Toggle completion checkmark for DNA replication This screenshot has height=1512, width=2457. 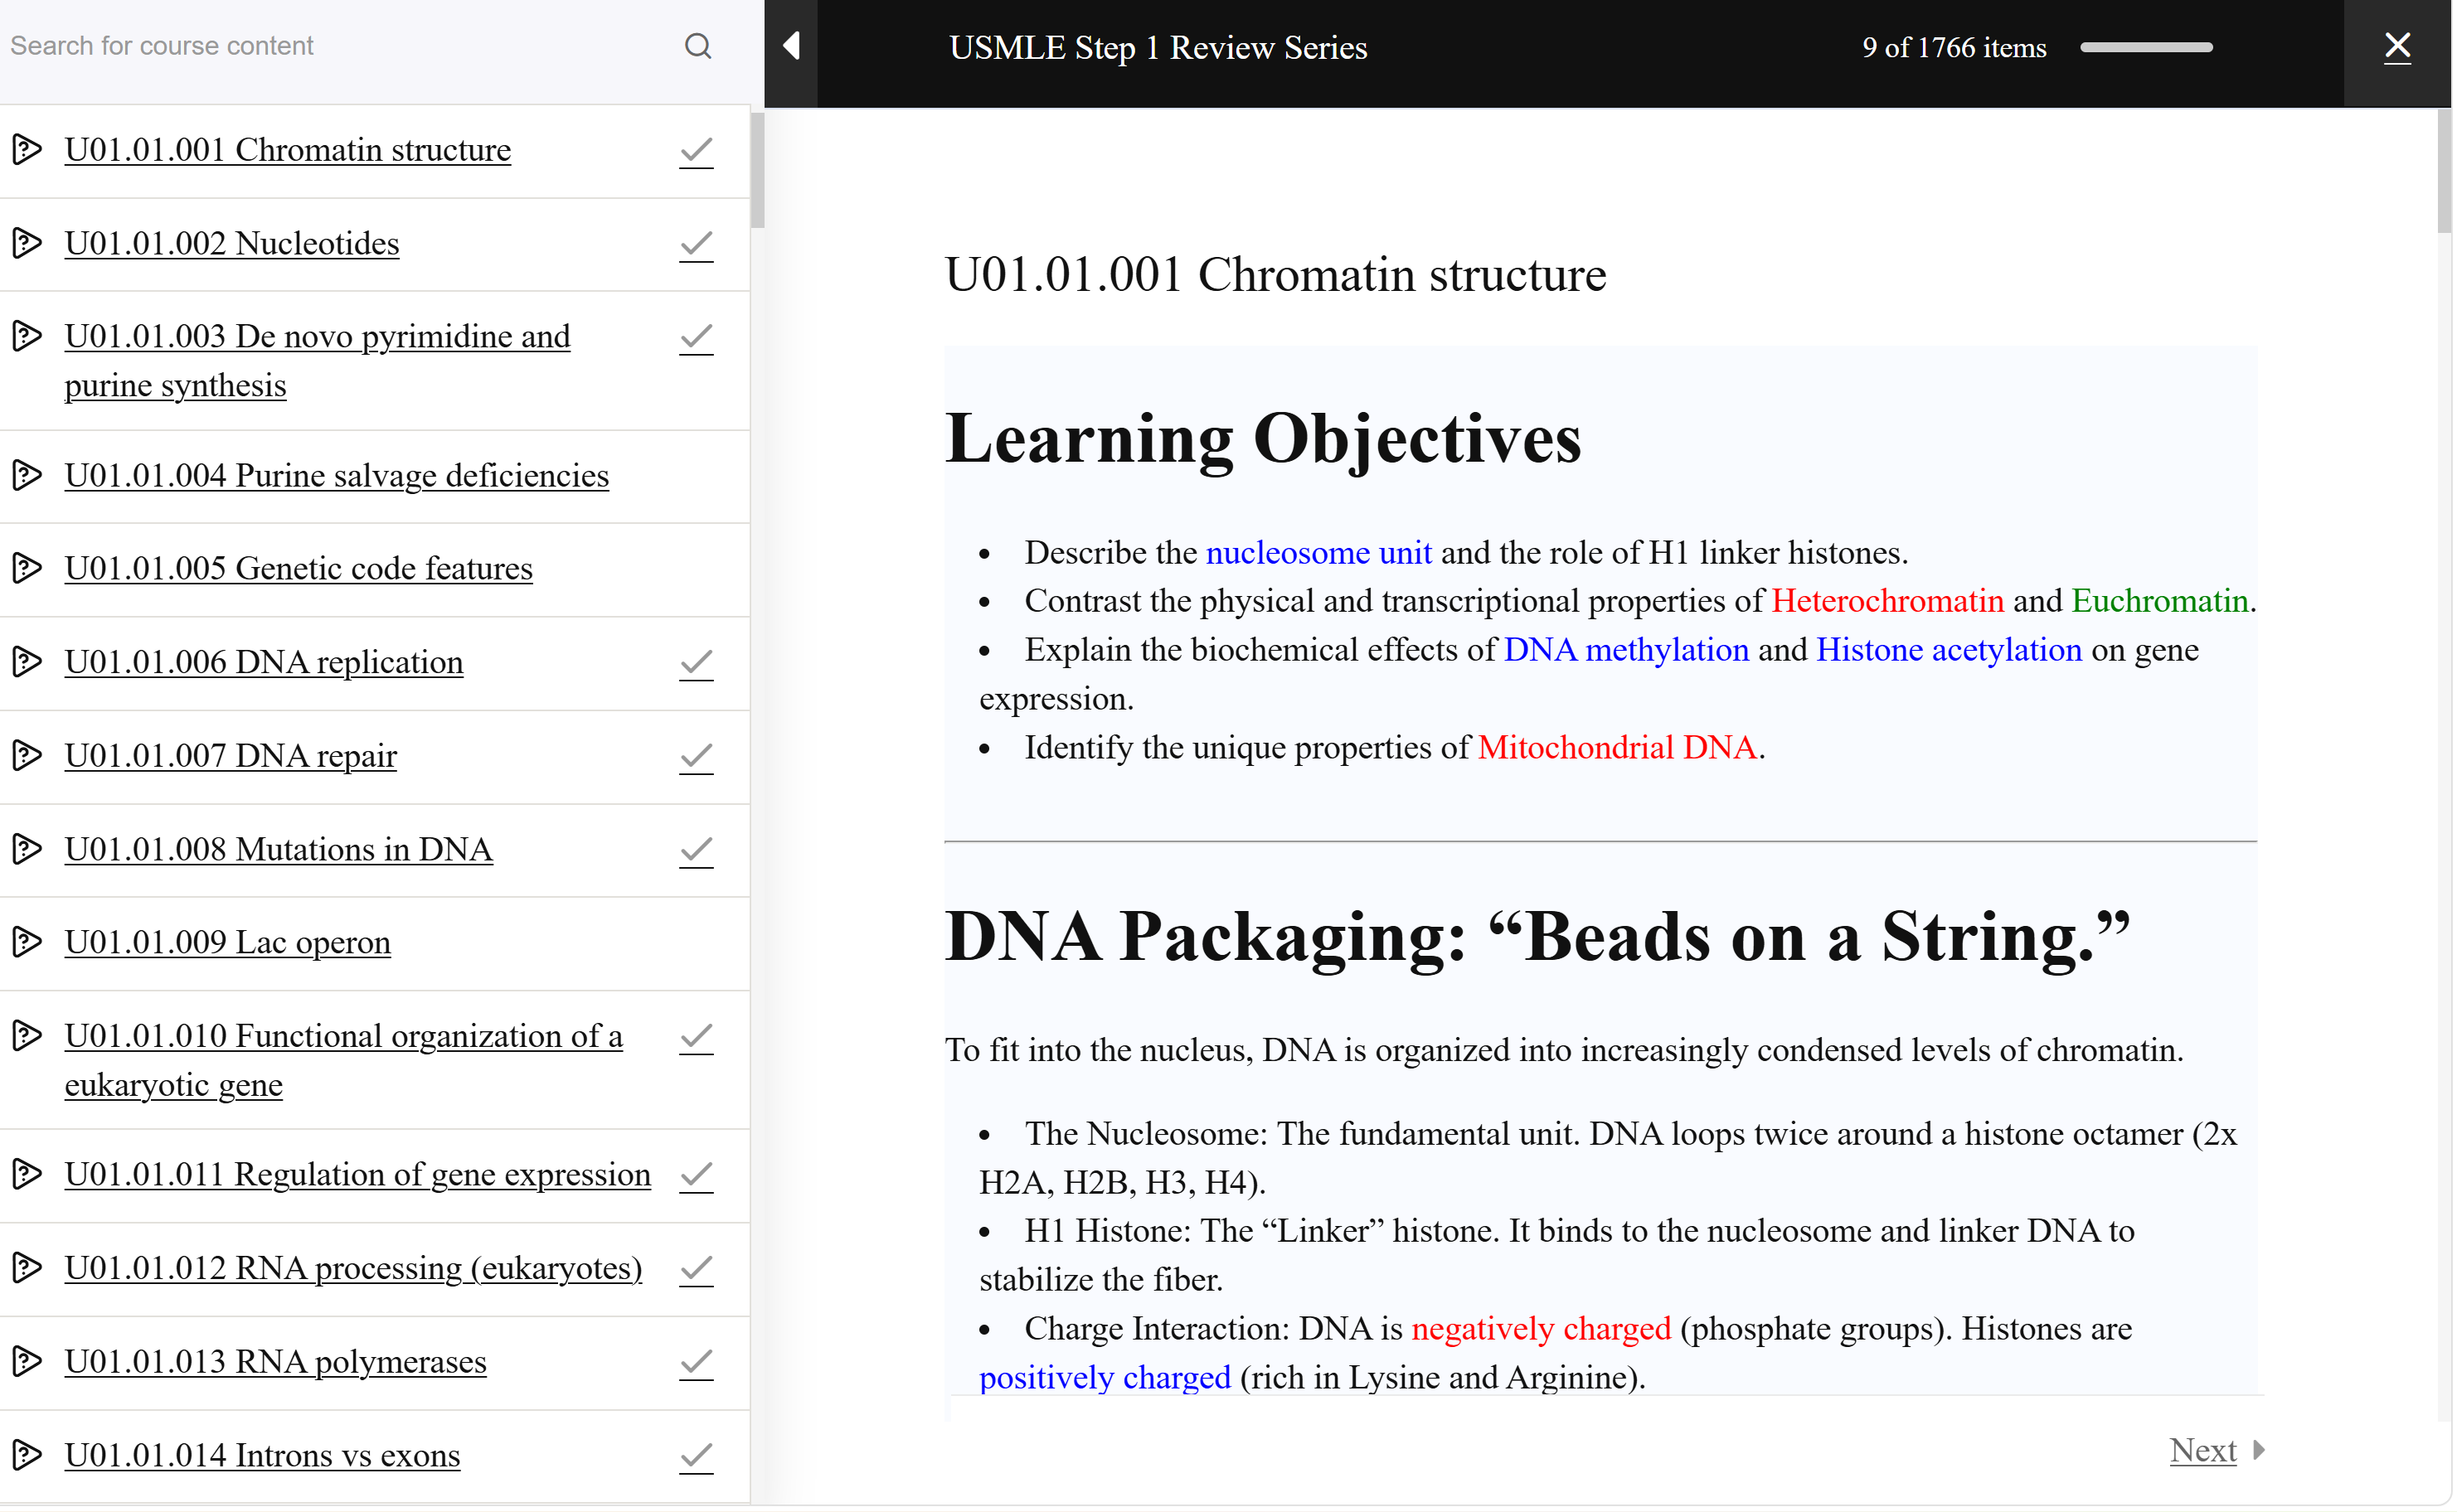click(697, 664)
